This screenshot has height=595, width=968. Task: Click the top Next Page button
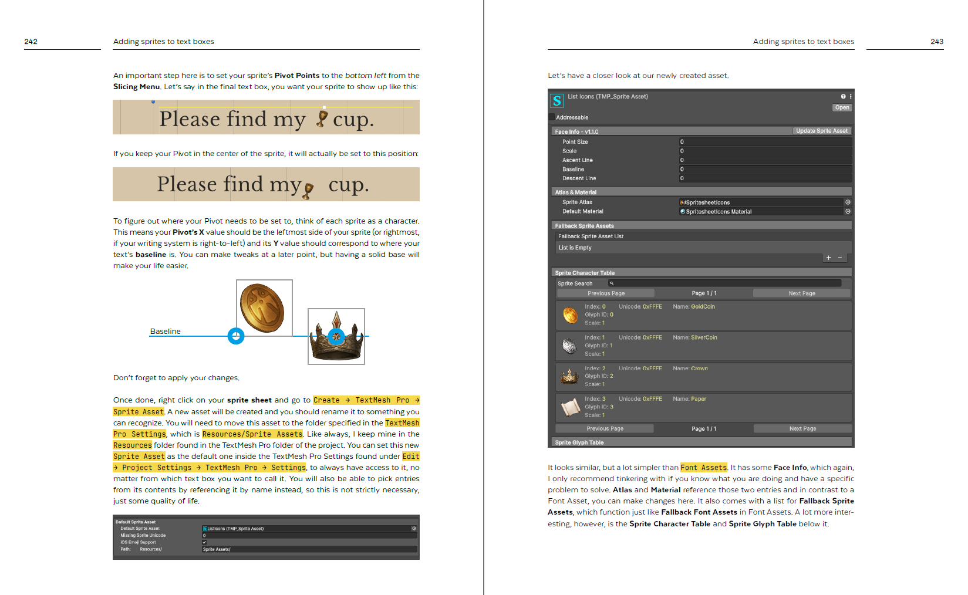(x=802, y=293)
